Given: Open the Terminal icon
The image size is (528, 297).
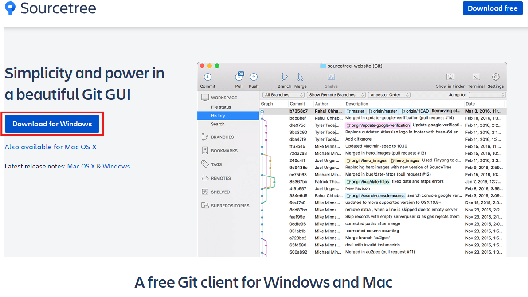Looking at the screenshot, I should pos(476,78).
